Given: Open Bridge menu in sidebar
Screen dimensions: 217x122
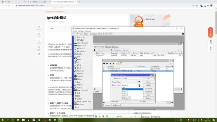Looking at the screenshot, I should 80,54.
